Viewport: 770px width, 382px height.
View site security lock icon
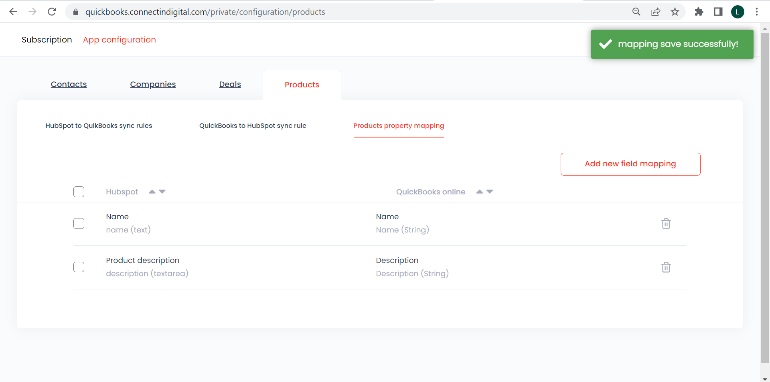point(76,12)
